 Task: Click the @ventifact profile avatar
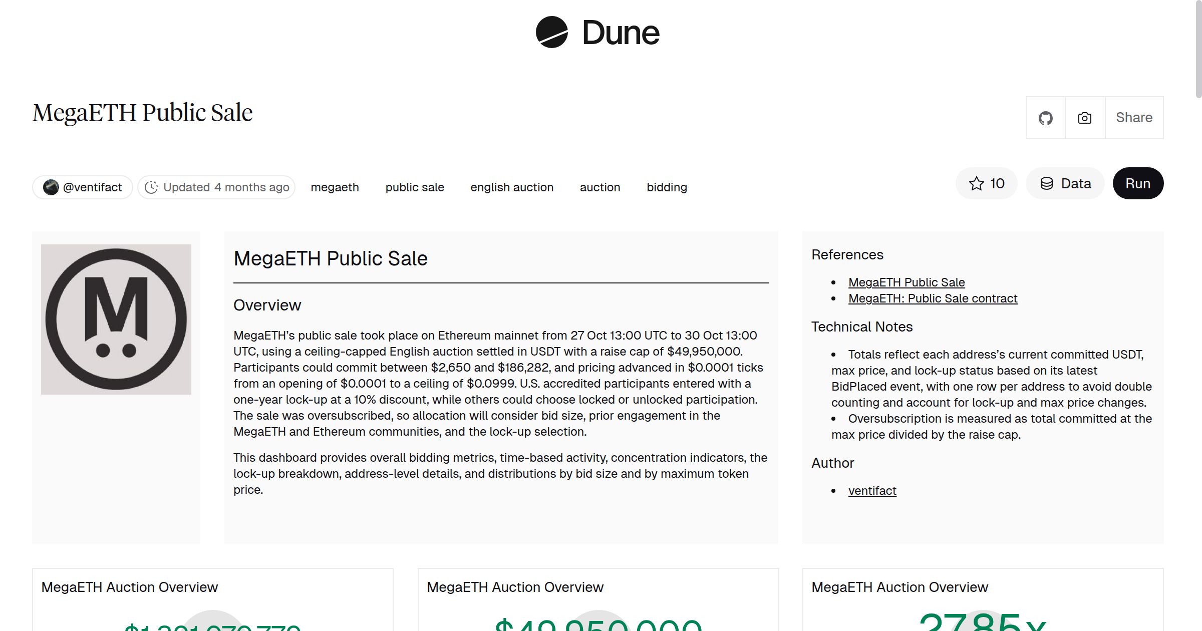50,187
